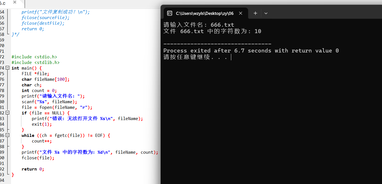This screenshot has height=184, width=382.
Task: Click the final 'return 0;' in main
Action: coord(33,169)
